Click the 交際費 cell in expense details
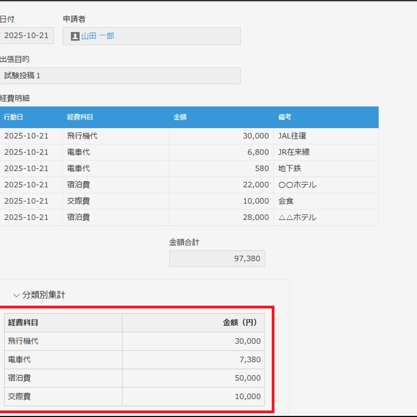Image resolution: width=417 pixels, height=417 pixels. point(116,201)
